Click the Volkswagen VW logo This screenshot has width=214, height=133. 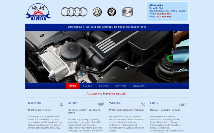tap(97, 12)
